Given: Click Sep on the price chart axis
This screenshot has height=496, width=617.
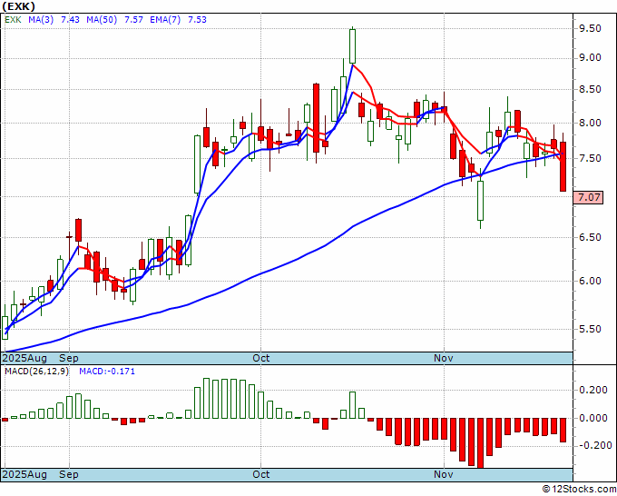Looking at the screenshot, I should (x=69, y=358).
